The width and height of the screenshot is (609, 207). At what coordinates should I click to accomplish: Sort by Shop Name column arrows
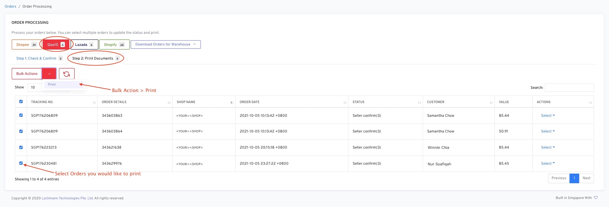tap(232, 103)
